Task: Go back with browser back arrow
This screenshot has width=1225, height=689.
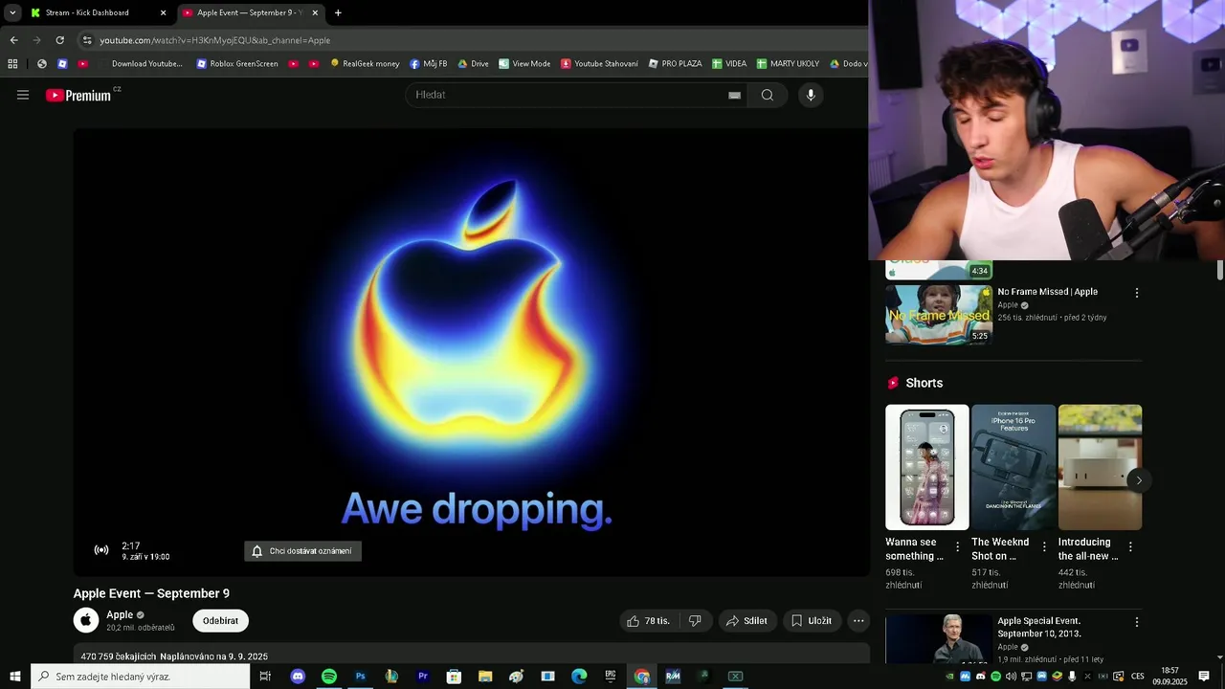Action: coord(13,40)
